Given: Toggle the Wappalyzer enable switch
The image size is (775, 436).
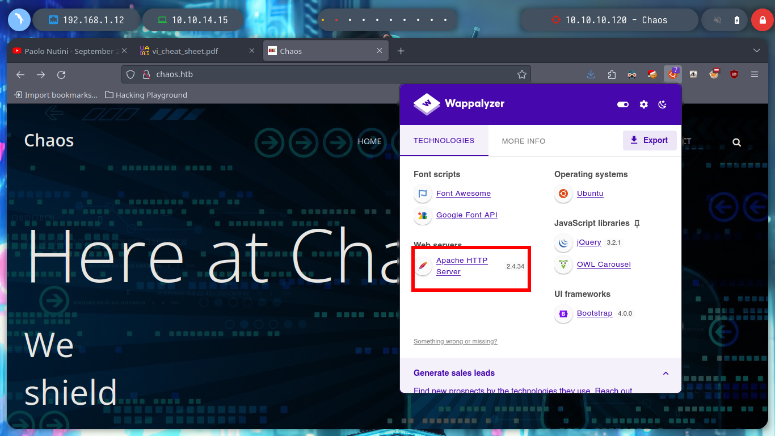Looking at the screenshot, I should coord(623,104).
